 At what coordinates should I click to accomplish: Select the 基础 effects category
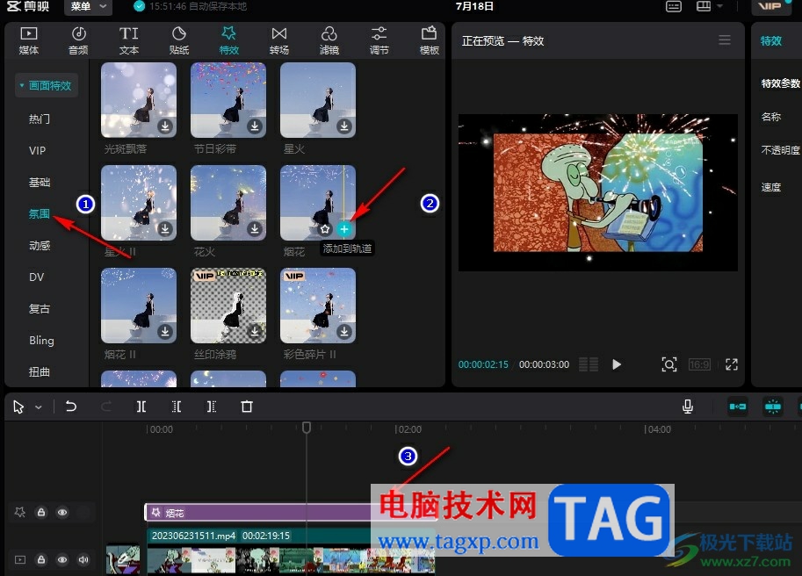click(40, 183)
